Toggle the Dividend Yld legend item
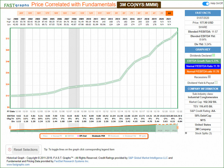The width and height of the screenshot is (224, 168). click(129, 136)
